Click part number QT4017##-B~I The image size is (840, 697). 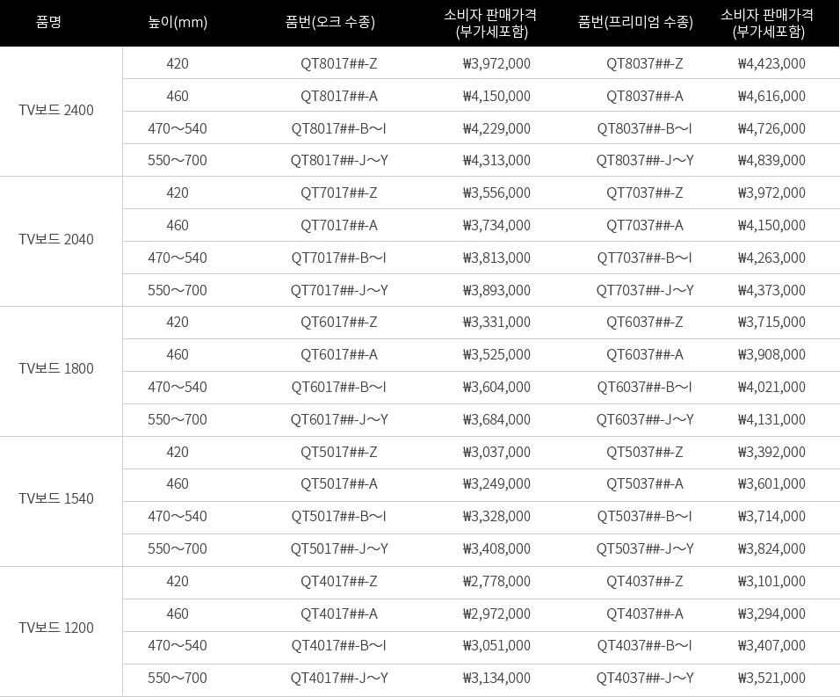[338, 645]
